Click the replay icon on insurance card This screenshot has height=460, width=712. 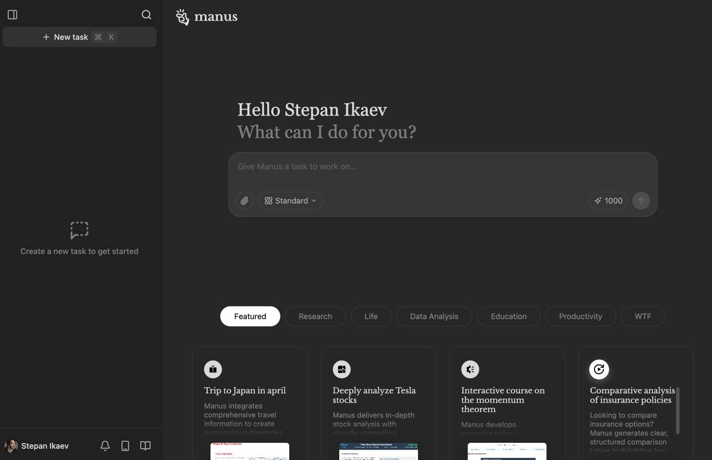point(599,369)
